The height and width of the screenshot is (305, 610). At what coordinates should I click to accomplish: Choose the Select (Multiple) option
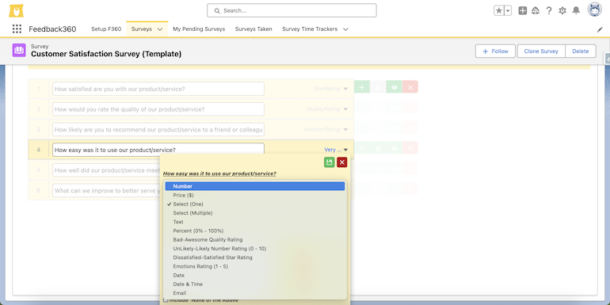255,213
